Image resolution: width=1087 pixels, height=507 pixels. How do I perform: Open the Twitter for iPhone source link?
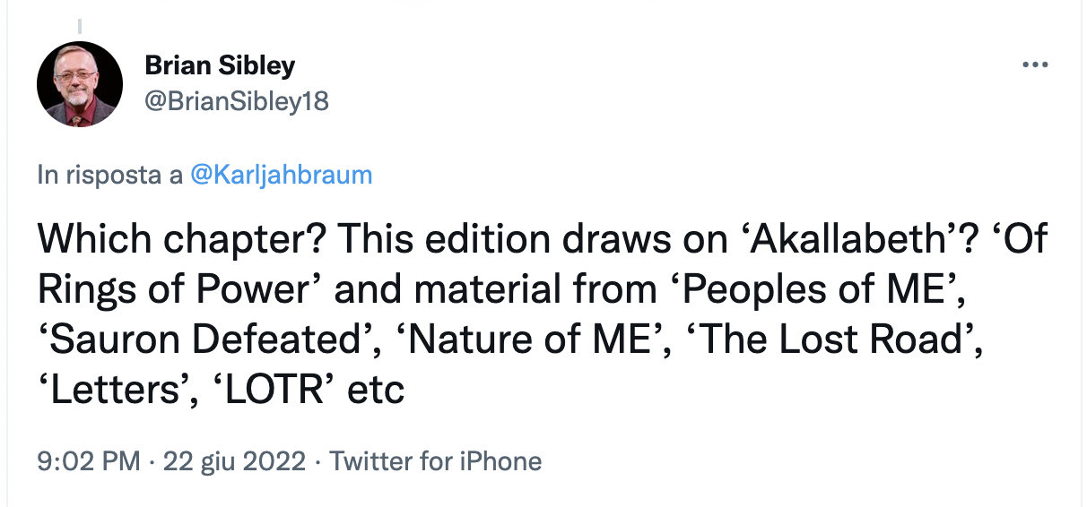pos(436,461)
